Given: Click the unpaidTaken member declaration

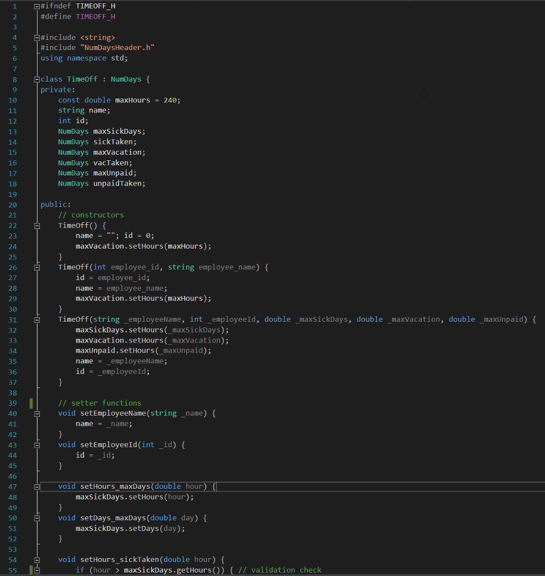Looking at the screenshot, I should point(102,183).
